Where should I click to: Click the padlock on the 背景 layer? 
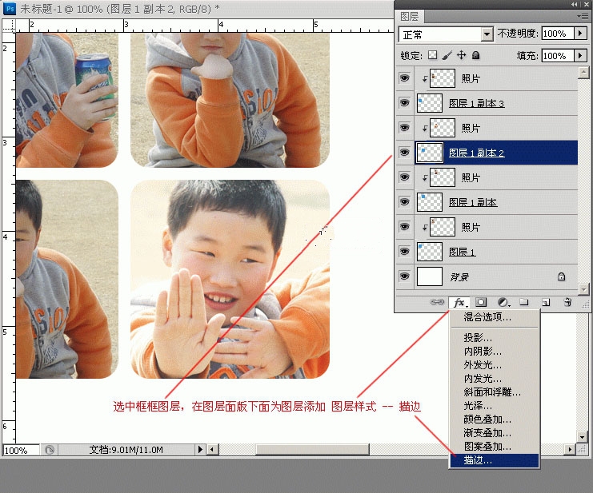pos(561,276)
